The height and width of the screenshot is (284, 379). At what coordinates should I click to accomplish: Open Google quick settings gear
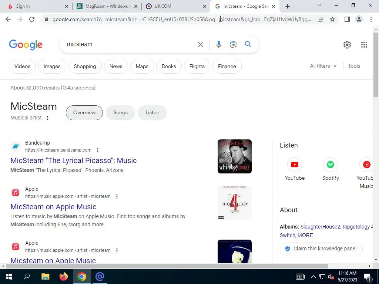pyautogui.click(x=347, y=45)
